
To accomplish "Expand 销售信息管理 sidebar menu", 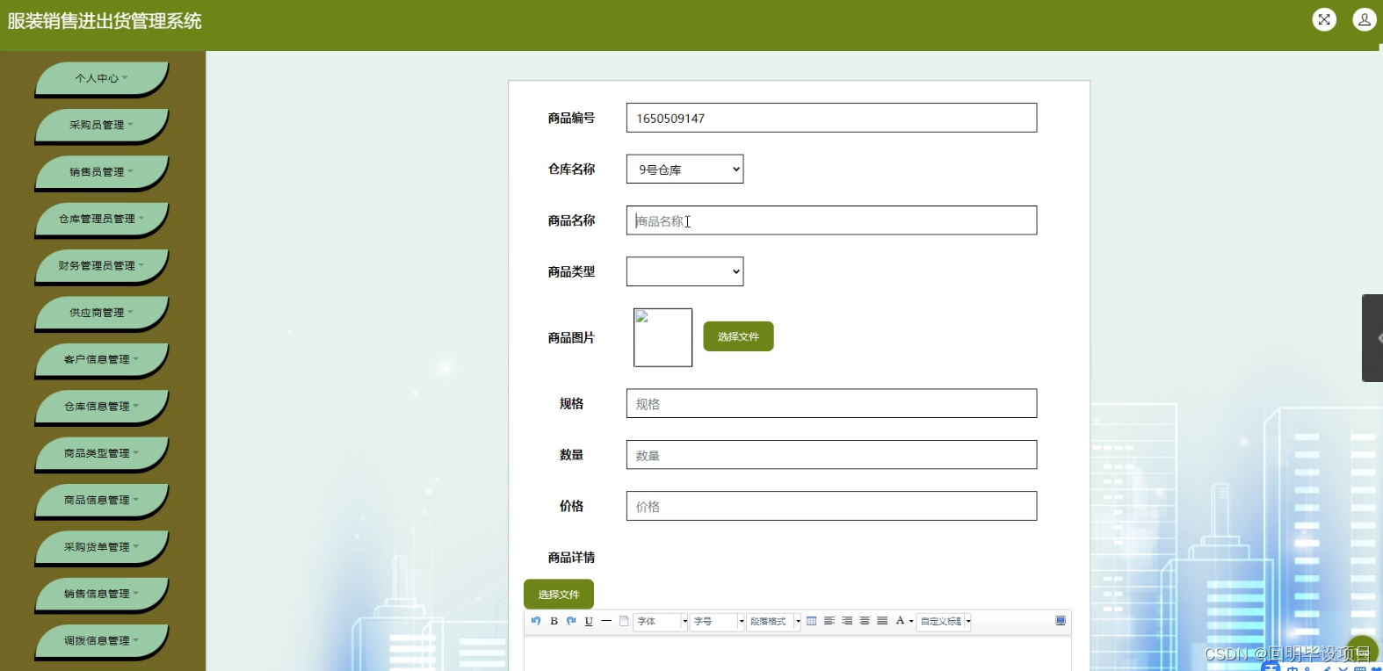I will 101,594.
